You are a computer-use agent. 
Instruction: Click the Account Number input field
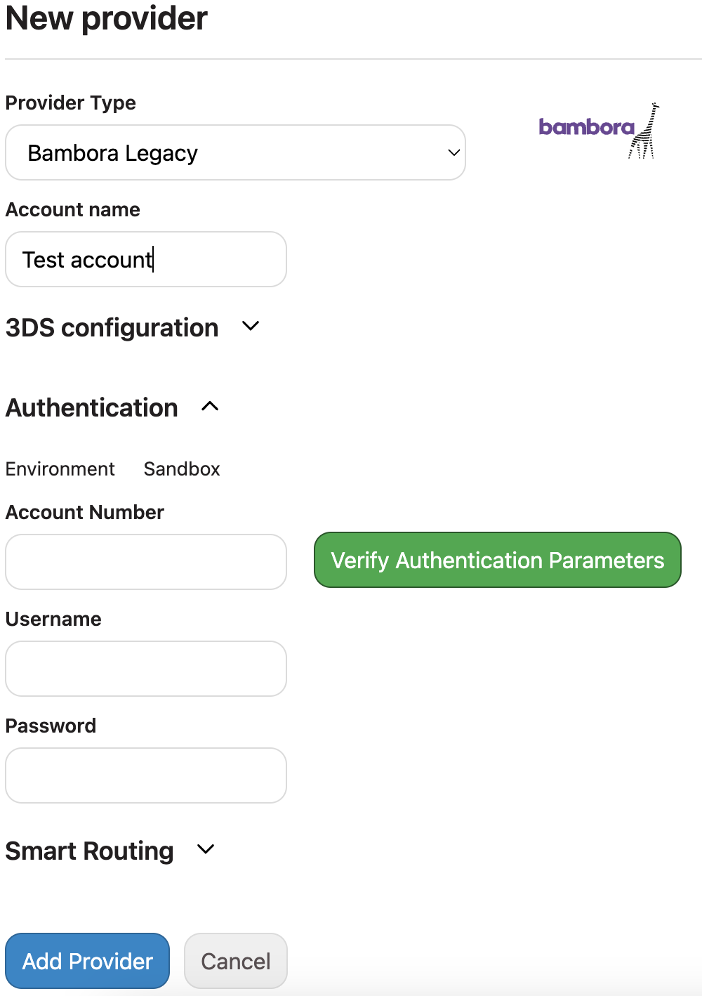tap(146, 562)
